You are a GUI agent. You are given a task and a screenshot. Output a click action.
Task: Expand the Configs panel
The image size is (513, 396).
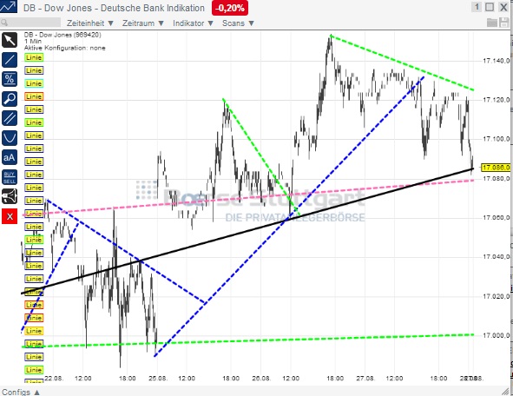tap(21, 392)
